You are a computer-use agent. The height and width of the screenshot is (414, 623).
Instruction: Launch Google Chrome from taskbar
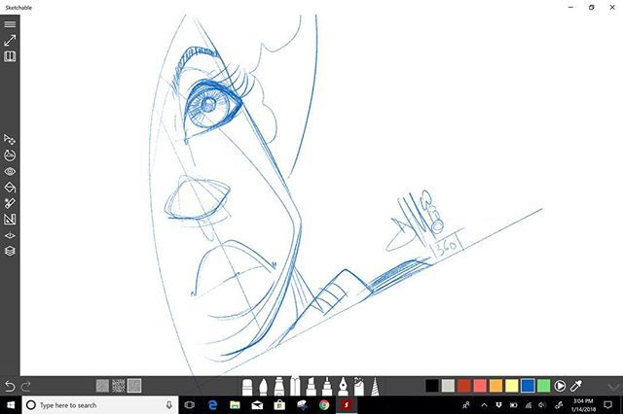[x=324, y=405]
